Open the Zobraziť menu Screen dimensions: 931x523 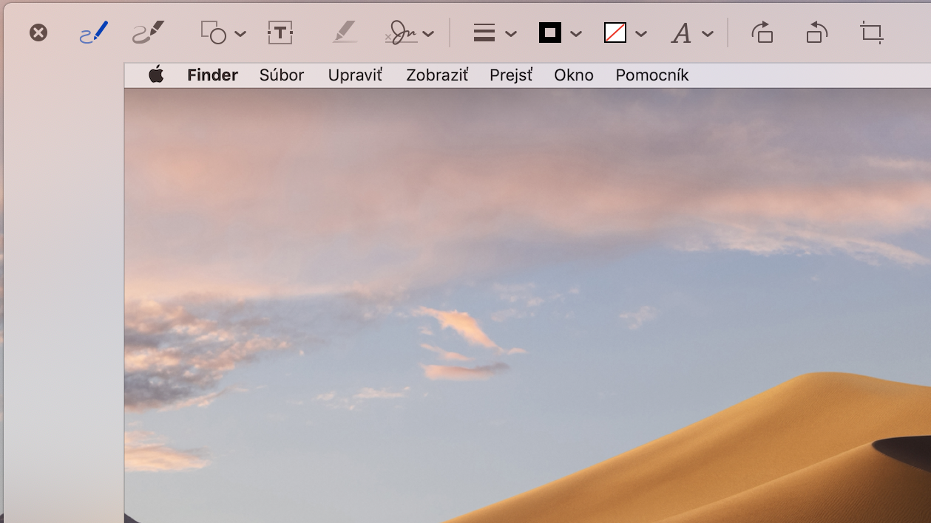click(x=437, y=75)
